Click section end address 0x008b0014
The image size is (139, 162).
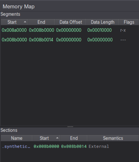[x=74, y=147]
